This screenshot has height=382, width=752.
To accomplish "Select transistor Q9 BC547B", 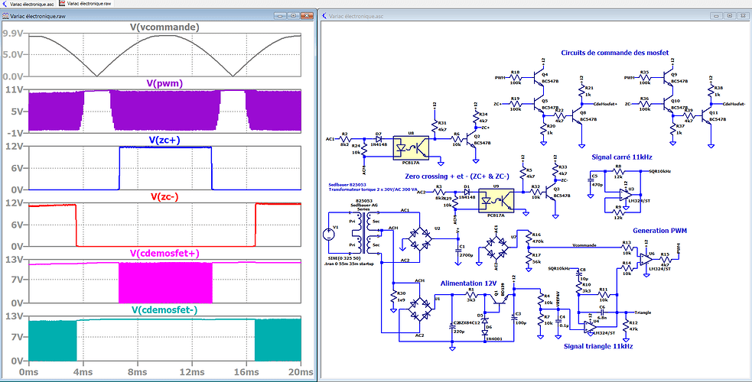I will tap(668, 76).
